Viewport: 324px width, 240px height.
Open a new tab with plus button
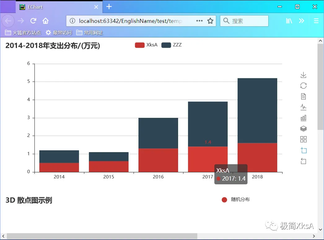(x=109, y=7)
